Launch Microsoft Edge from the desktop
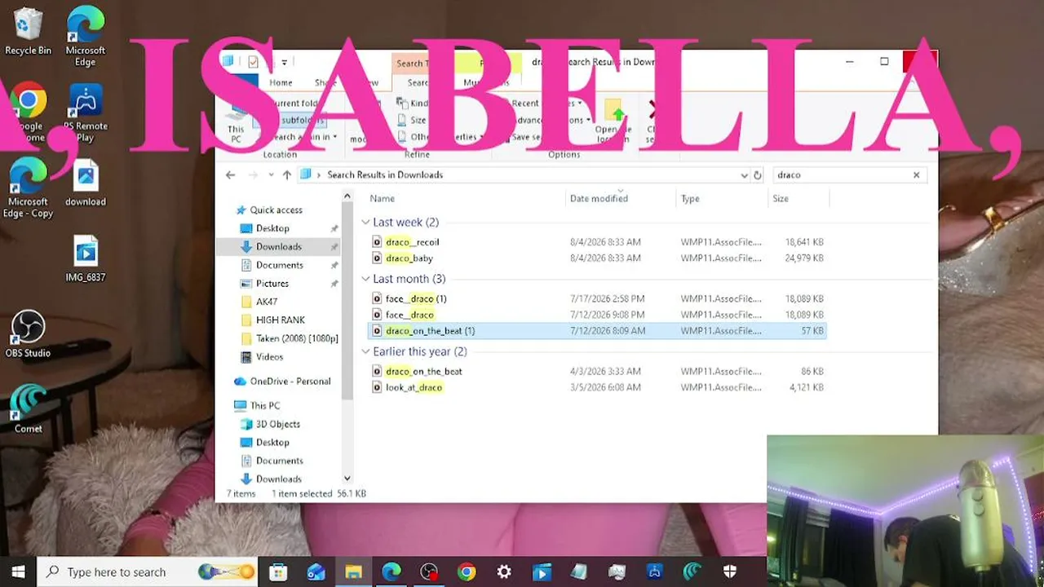Image resolution: width=1044 pixels, height=587 pixels. point(86,36)
